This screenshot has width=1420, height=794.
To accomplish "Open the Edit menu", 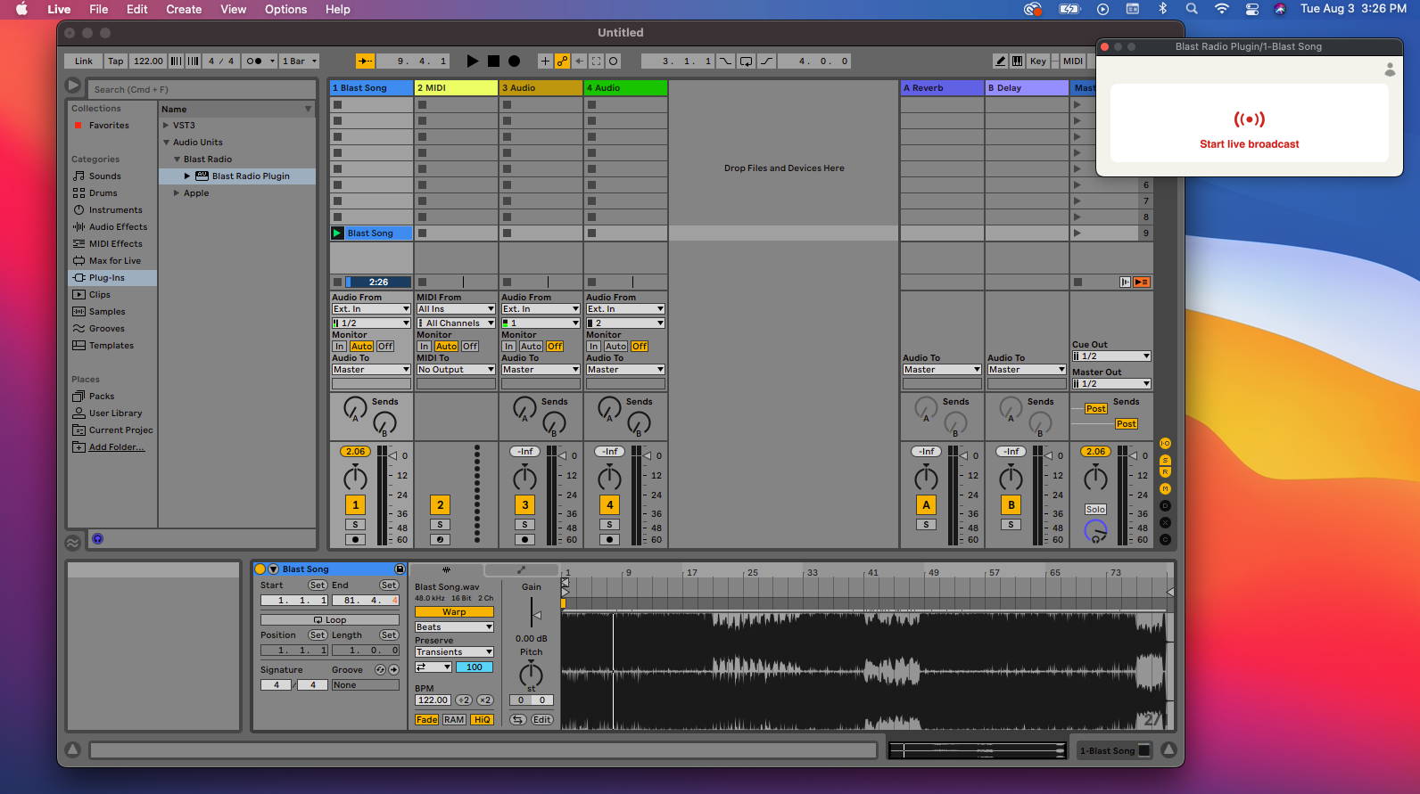I will click(x=137, y=9).
